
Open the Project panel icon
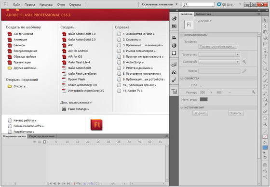pos(174,91)
